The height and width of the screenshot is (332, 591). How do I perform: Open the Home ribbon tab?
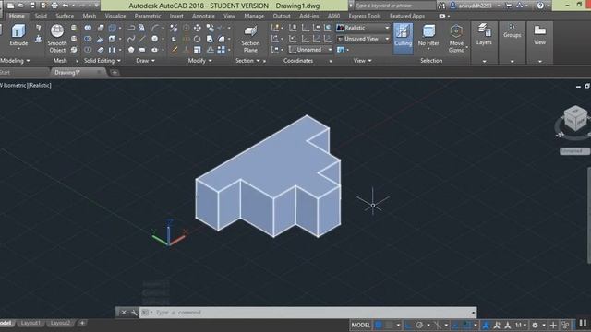(17, 17)
